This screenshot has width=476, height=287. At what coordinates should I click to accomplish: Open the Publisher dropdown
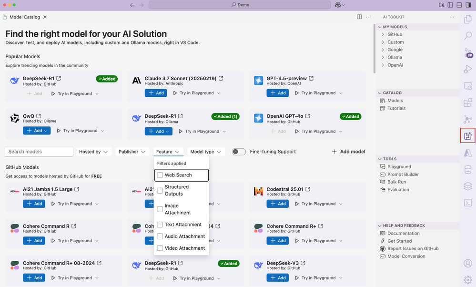point(132,152)
